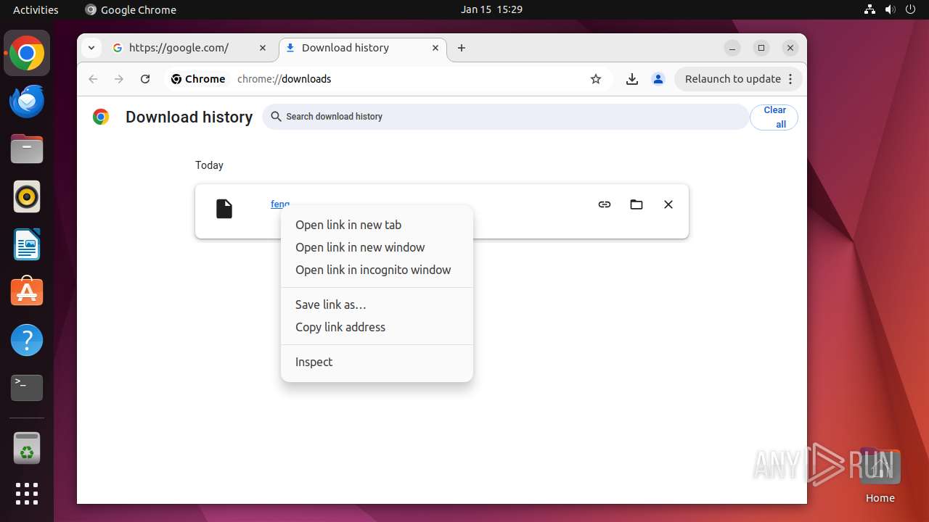Launch Terminal from the dock
The width and height of the screenshot is (929, 522).
click(x=27, y=388)
